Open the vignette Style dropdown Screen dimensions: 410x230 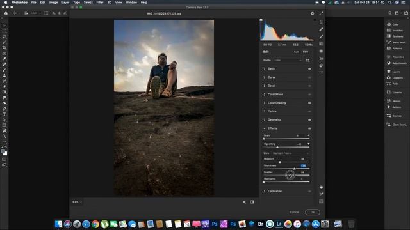(x=290, y=153)
